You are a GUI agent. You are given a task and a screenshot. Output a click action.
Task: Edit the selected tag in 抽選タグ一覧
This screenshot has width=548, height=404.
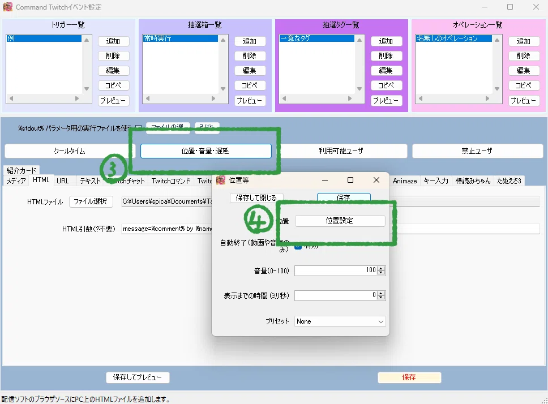386,71
